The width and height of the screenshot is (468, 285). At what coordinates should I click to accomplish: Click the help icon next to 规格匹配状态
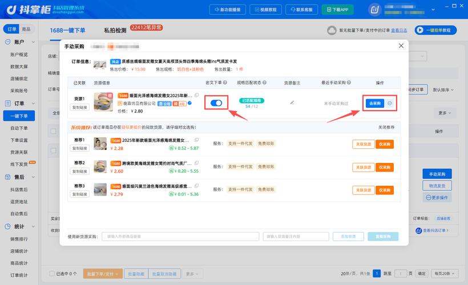[x=264, y=83]
